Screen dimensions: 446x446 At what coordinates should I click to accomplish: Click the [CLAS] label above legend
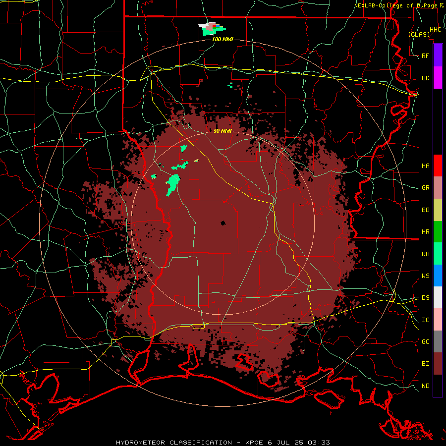[x=419, y=34]
